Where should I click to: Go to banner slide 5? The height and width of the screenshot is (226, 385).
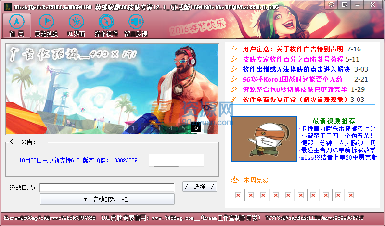pyautogui.click(x=183, y=128)
